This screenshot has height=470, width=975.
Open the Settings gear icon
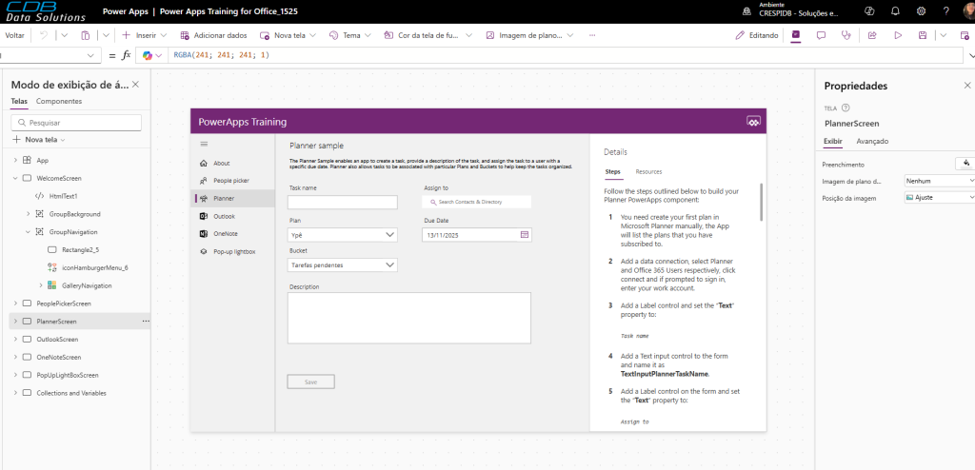pyautogui.click(x=921, y=10)
